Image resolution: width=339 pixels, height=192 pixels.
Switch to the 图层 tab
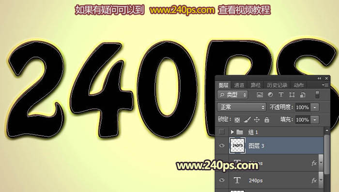pyautogui.click(x=223, y=85)
